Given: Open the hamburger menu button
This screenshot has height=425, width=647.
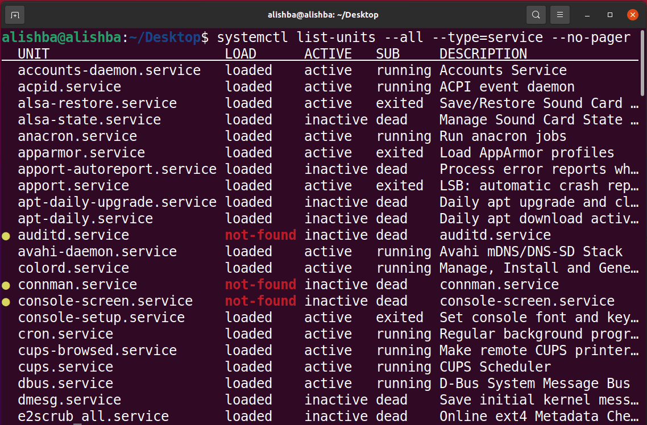Looking at the screenshot, I should point(560,15).
